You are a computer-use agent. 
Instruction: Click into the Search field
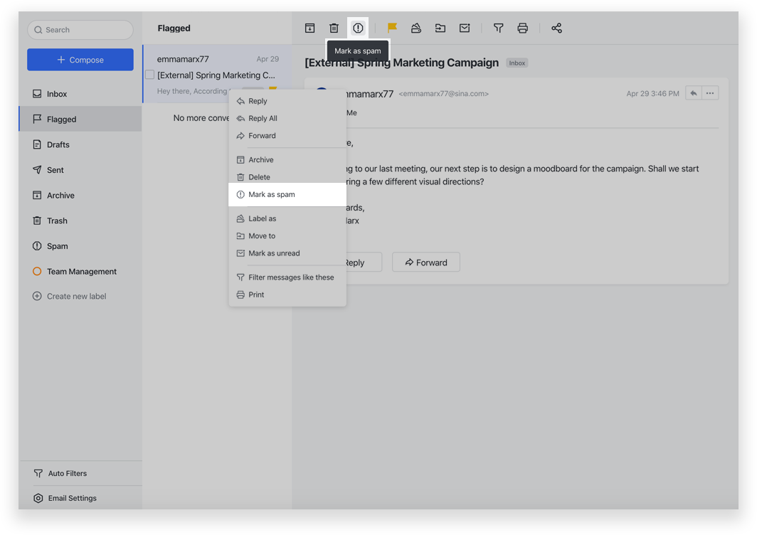pos(80,30)
